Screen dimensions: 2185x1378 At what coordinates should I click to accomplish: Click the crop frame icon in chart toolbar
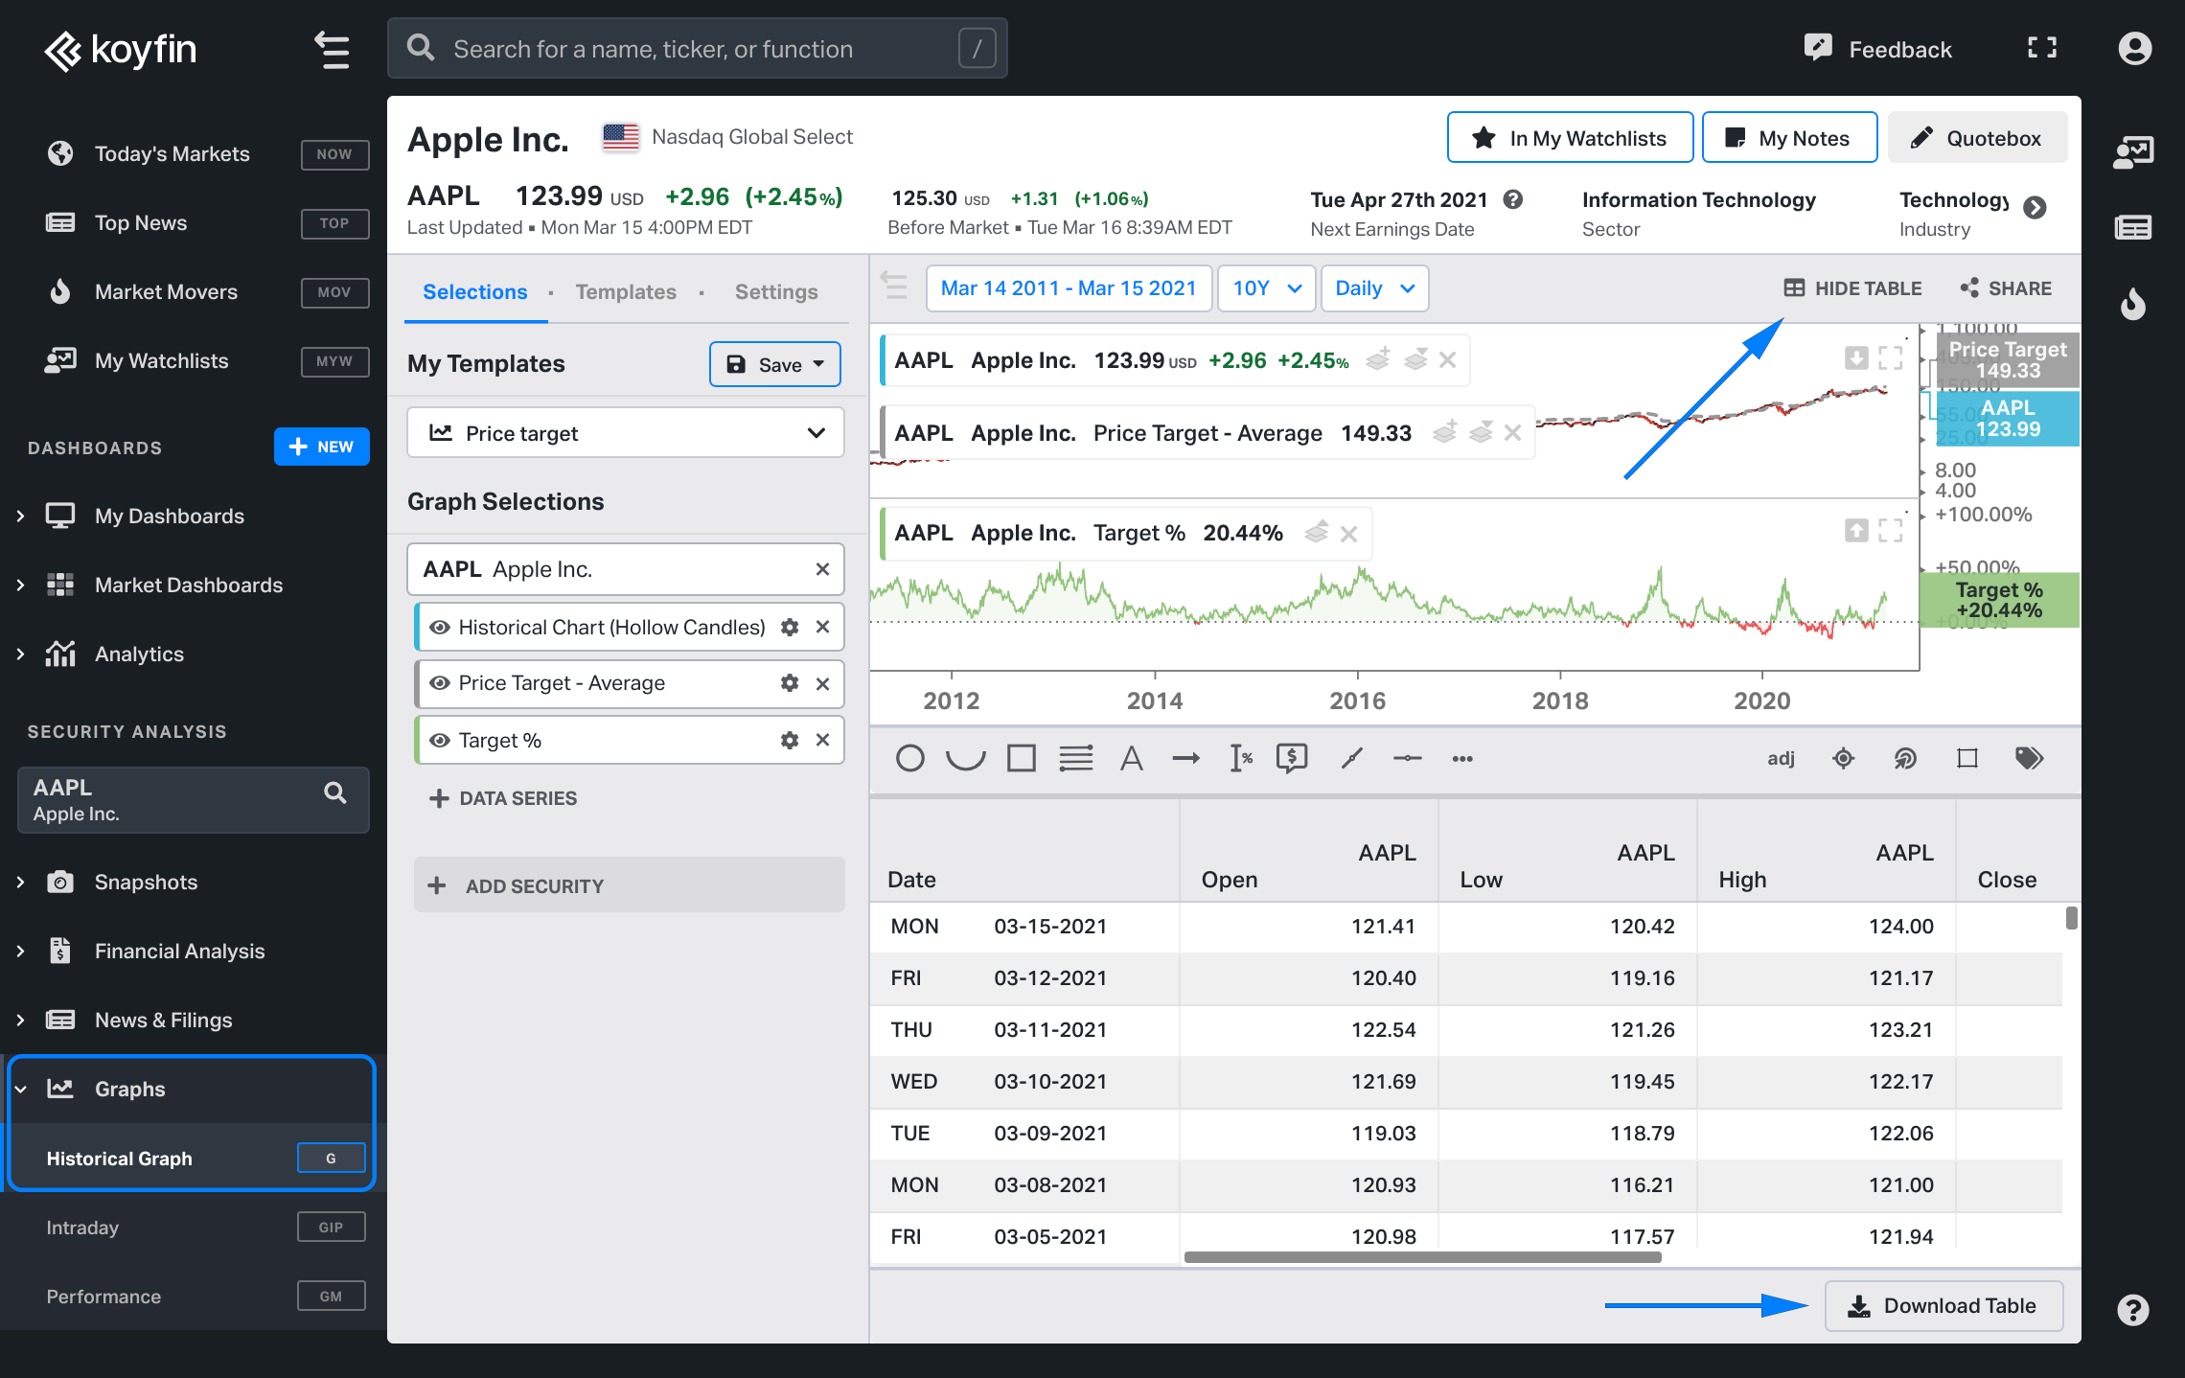[x=1967, y=759]
